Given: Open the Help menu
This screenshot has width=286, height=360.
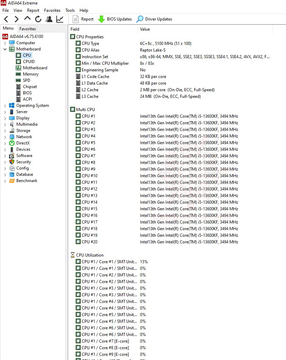Looking at the screenshot, I should pyautogui.click(x=84, y=10).
